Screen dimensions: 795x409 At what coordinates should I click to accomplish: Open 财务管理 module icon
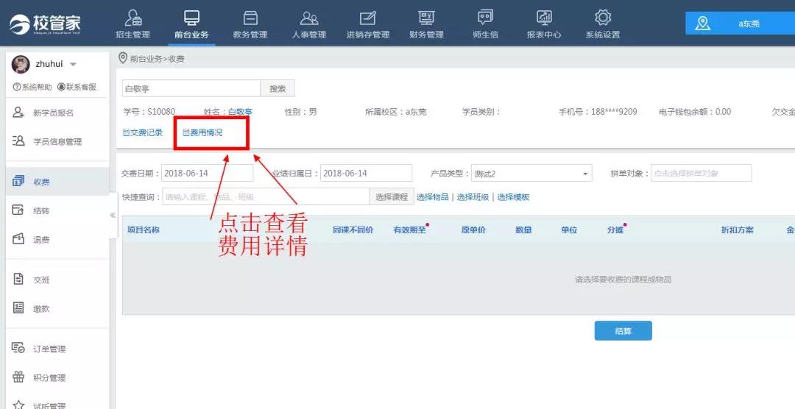coord(425,18)
